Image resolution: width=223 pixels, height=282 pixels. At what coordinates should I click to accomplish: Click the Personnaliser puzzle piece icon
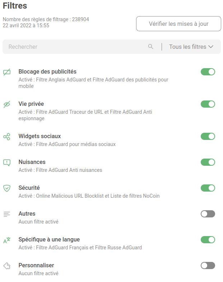tap(7, 266)
